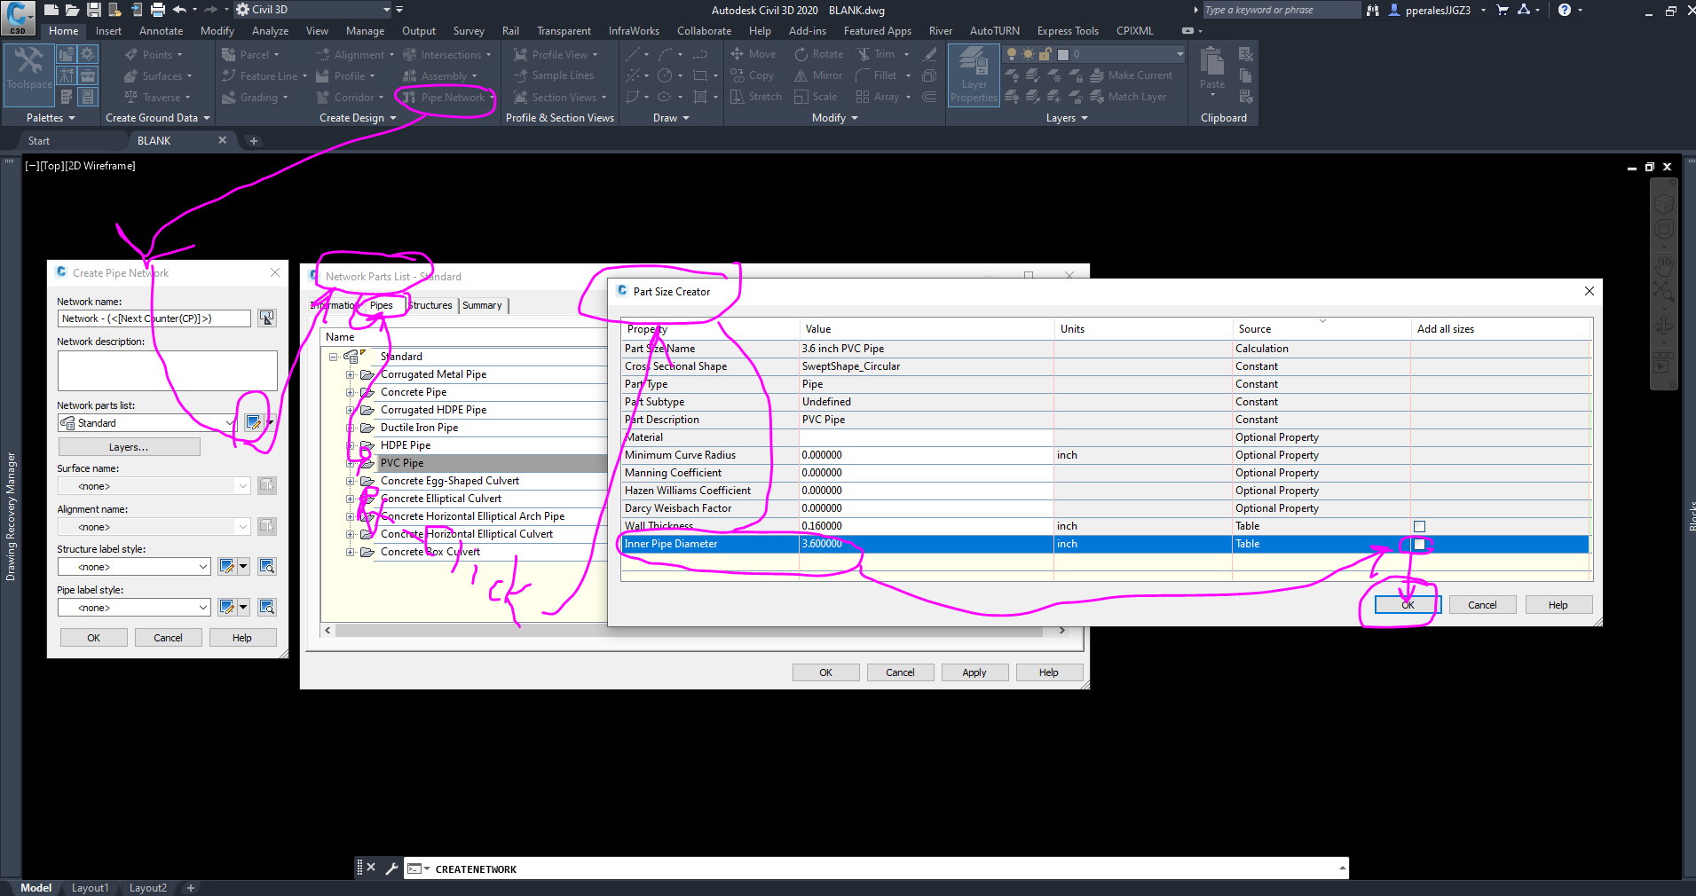Open the Analyze ribbon tab
Viewport: 1696px width, 896px height.
tap(270, 31)
